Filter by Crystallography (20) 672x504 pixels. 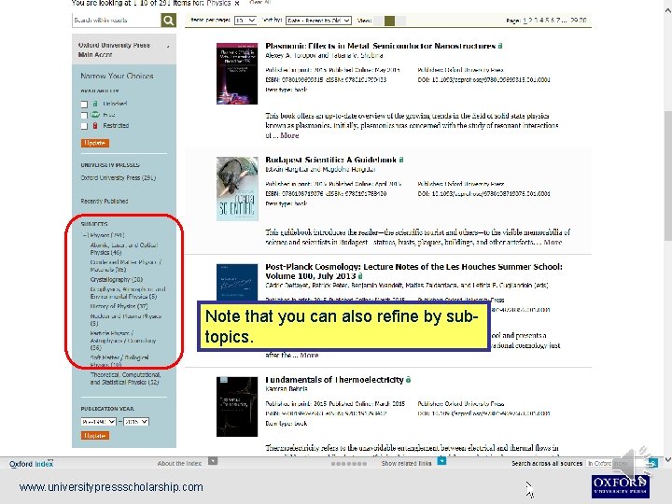(x=116, y=279)
